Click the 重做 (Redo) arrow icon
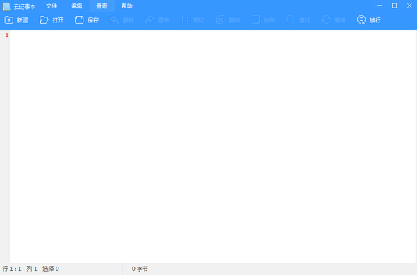The width and height of the screenshot is (417, 275). pos(149,20)
